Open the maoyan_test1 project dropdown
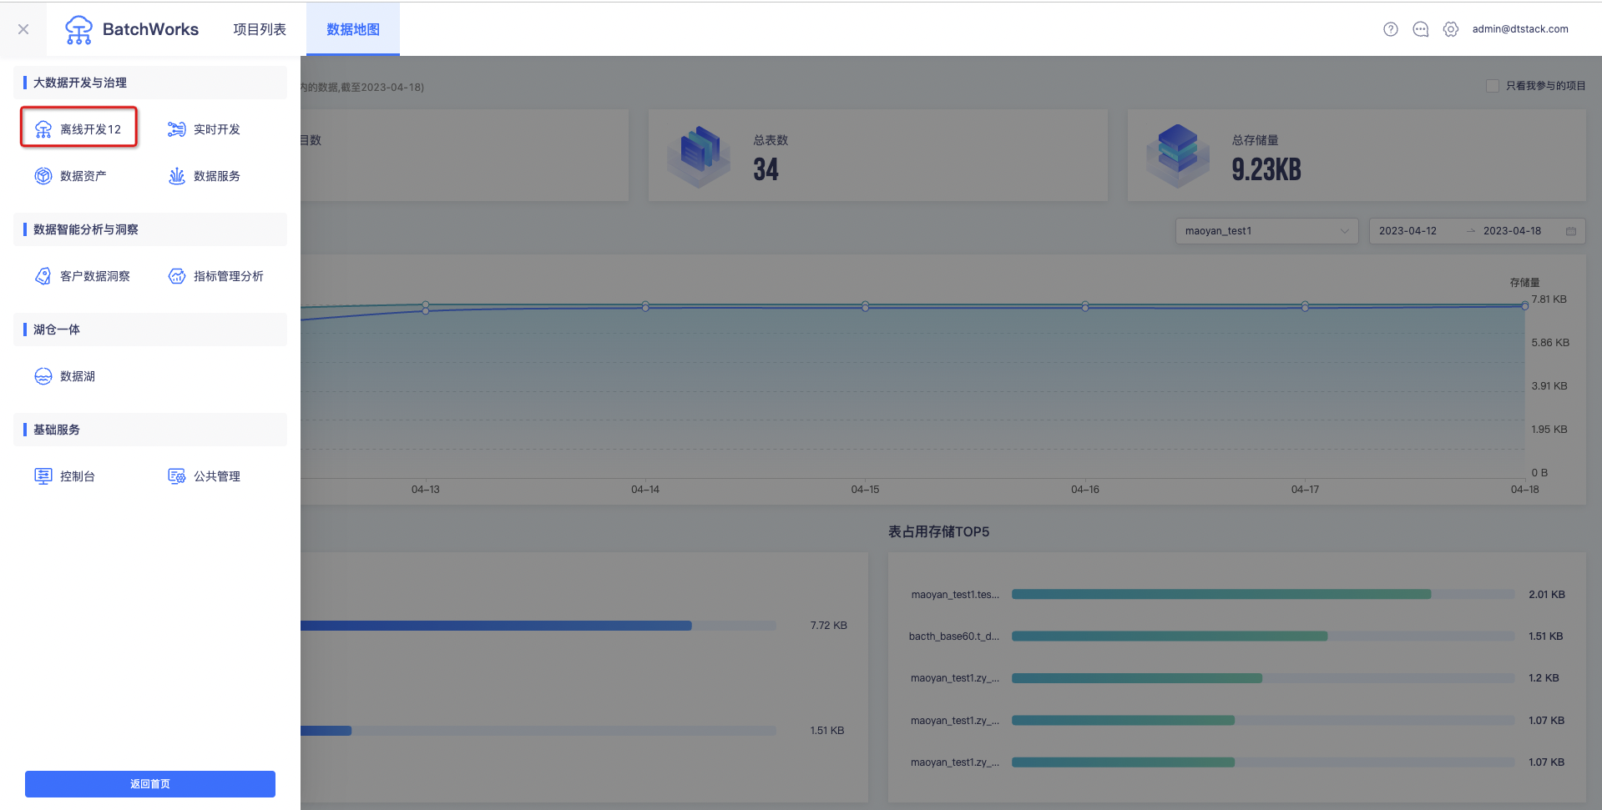 click(1266, 231)
